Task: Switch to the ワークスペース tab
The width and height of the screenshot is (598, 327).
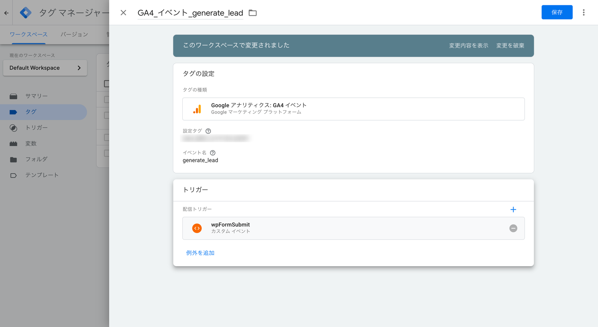Action: point(28,34)
